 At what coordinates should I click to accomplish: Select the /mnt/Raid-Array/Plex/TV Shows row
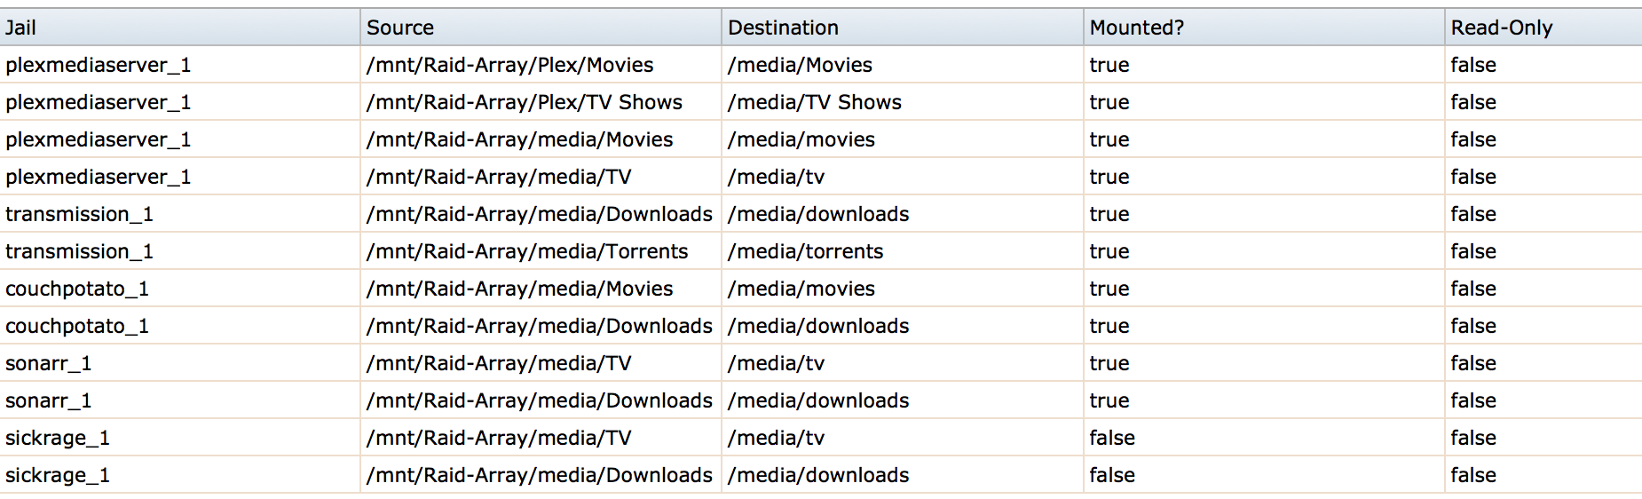[821, 102]
